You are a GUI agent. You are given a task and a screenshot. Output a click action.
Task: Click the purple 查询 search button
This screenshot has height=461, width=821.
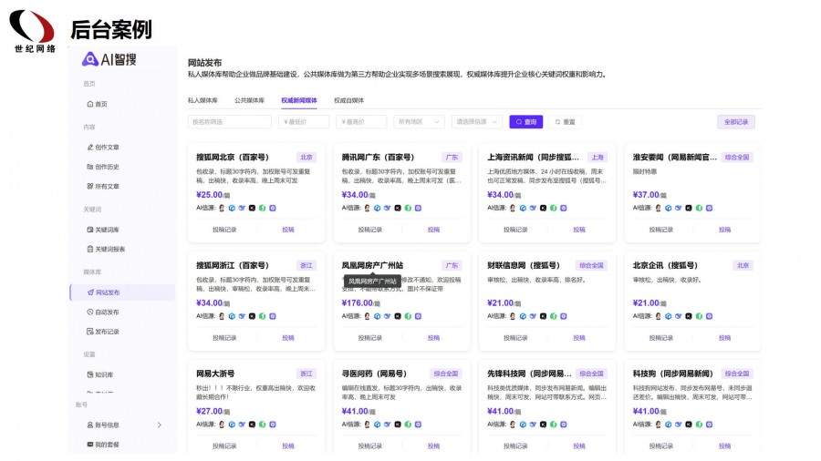coord(526,121)
